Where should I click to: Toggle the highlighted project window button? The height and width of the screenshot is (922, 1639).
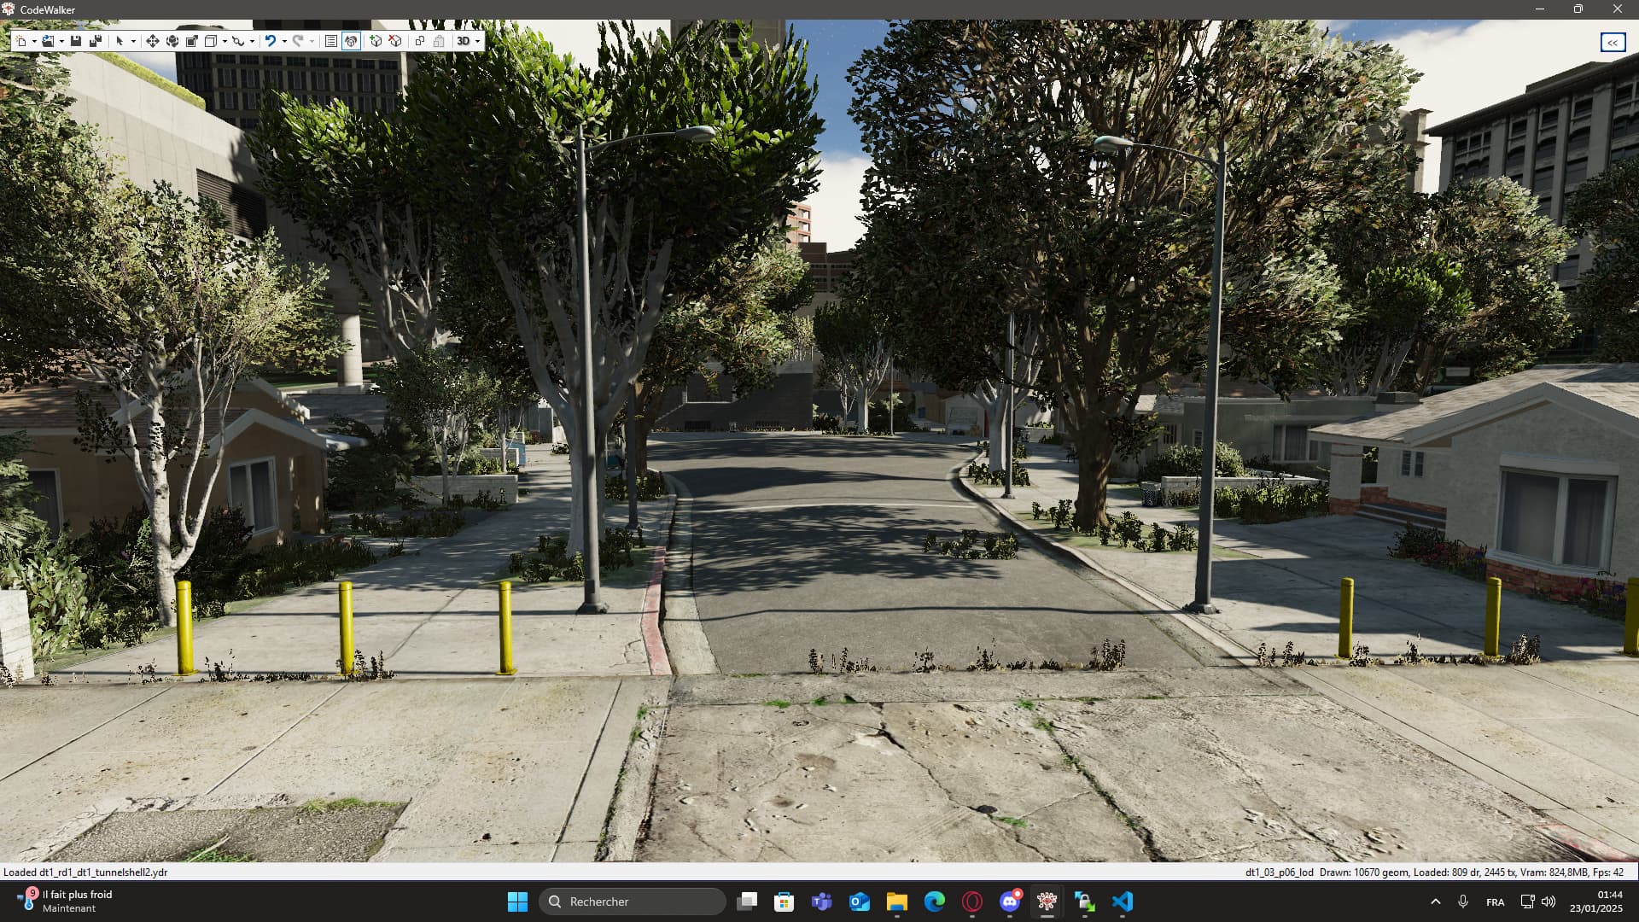click(x=351, y=41)
